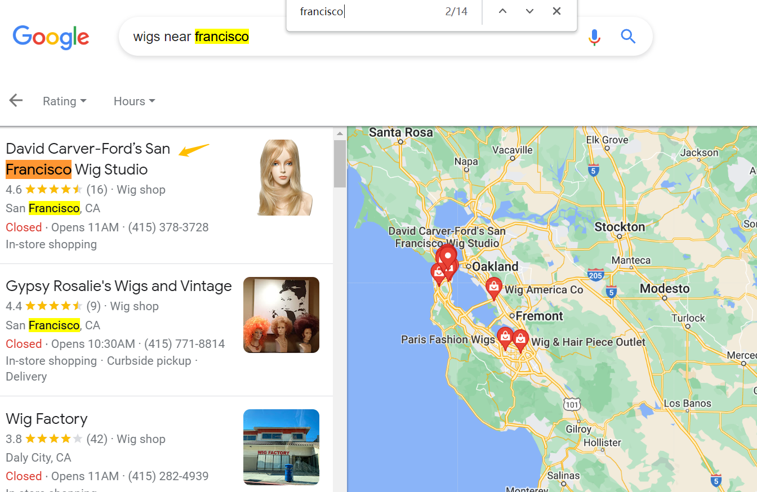The height and width of the screenshot is (492, 757).
Task: Open David Carver-Ford's San Francisco Wig Studio listing
Action: pyautogui.click(x=87, y=159)
